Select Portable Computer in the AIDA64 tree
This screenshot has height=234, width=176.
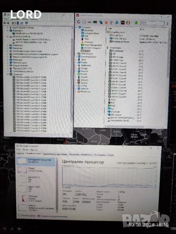coord(91,48)
